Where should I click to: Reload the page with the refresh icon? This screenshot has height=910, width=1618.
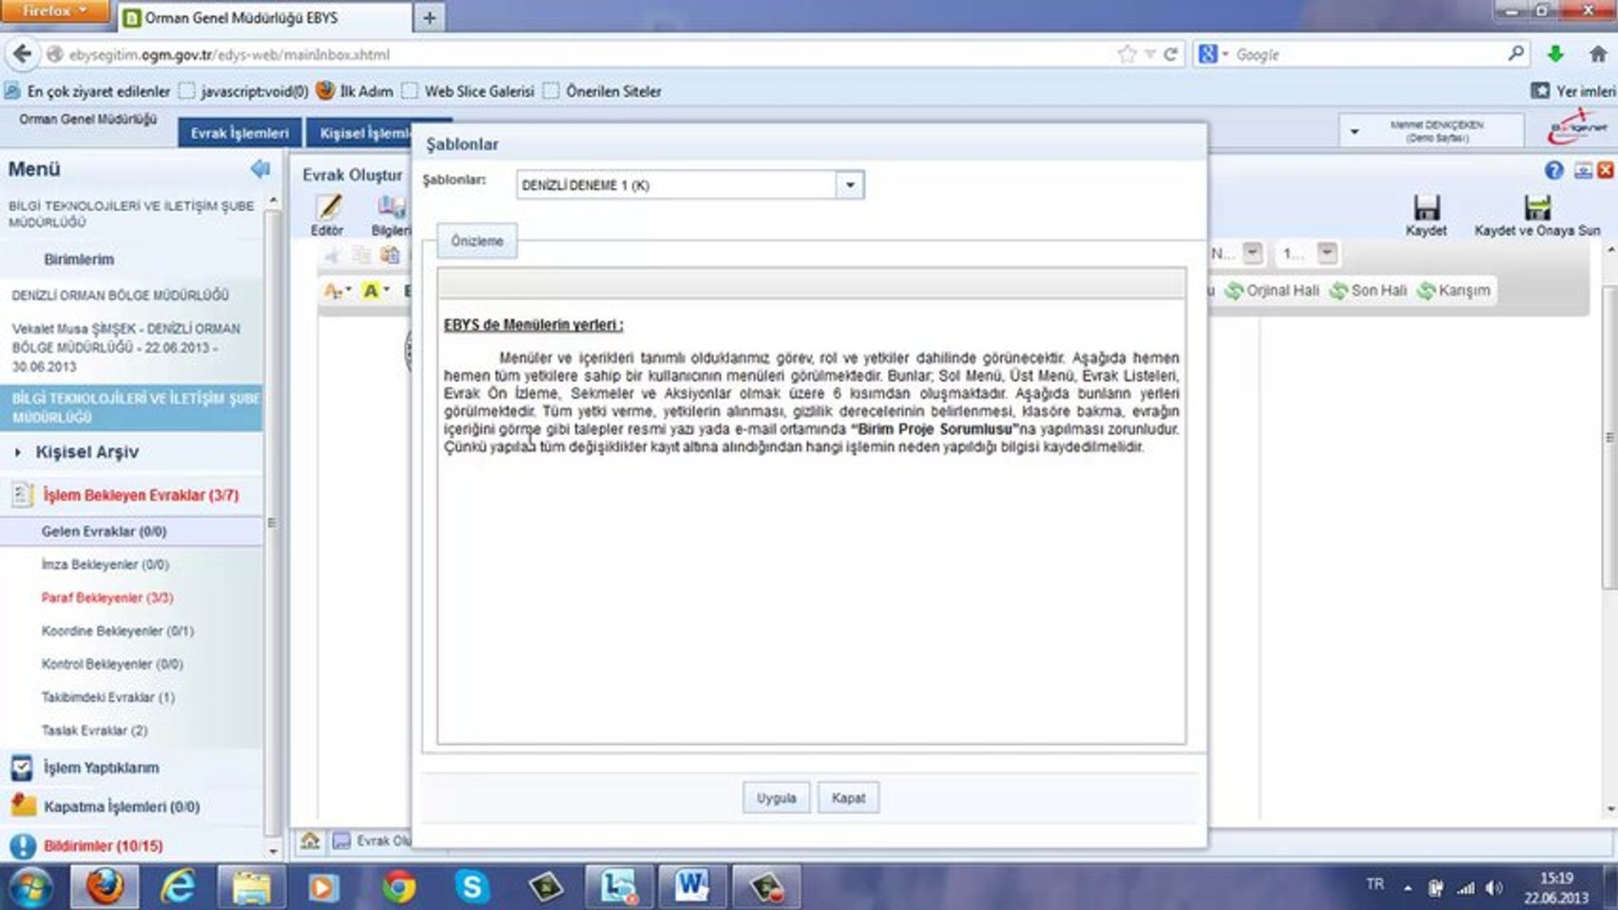click(1170, 55)
